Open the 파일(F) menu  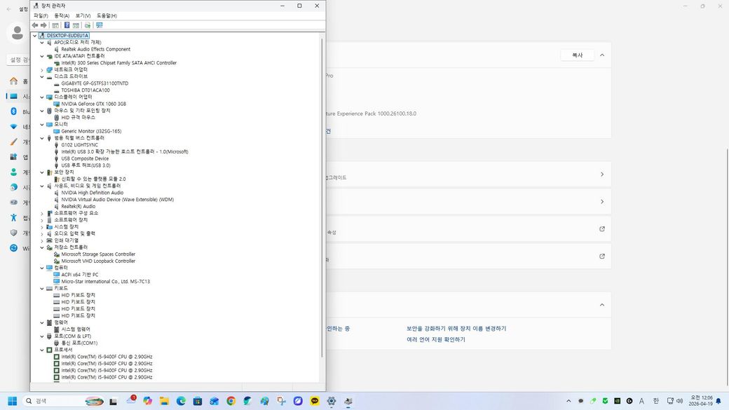tap(41, 15)
